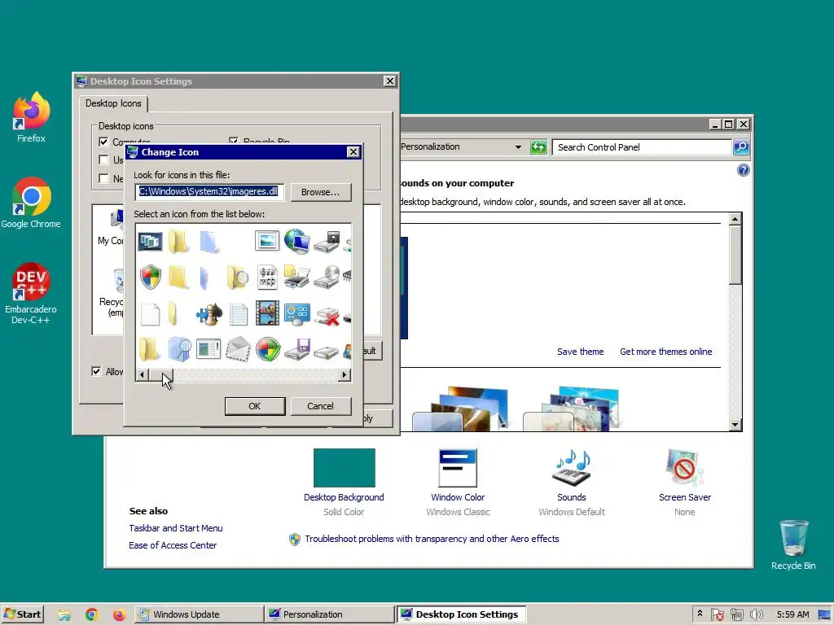This screenshot has width=834, height=625.
Task: Click the icon list left scroll arrow
Action: 142,374
